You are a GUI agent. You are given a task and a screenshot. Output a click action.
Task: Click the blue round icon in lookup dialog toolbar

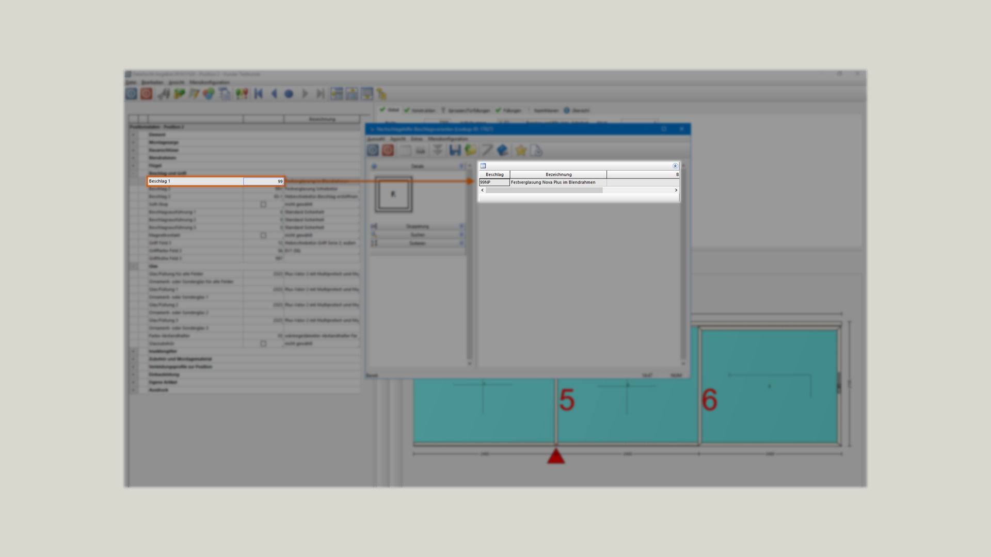click(373, 150)
